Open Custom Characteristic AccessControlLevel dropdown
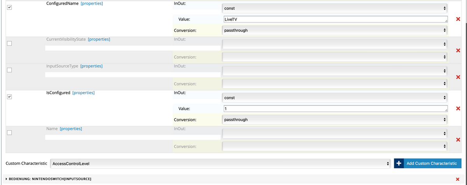 click(x=220, y=164)
